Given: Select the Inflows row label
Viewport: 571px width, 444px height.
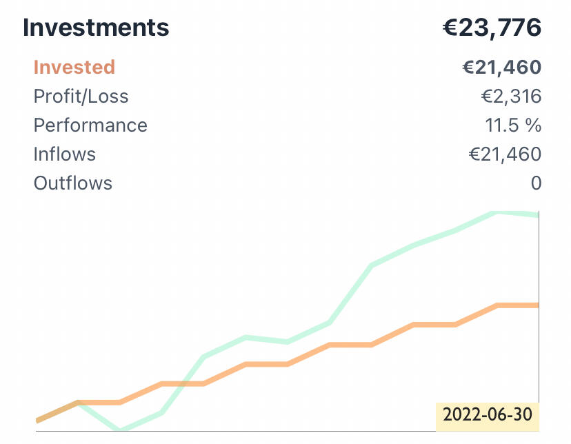Looking at the screenshot, I should click(65, 154).
